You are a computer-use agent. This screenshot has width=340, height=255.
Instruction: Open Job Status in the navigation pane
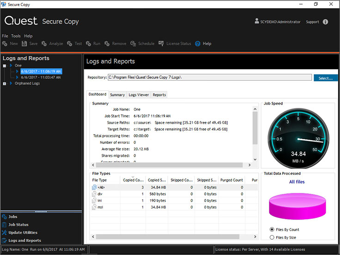pyautogui.click(x=18, y=225)
